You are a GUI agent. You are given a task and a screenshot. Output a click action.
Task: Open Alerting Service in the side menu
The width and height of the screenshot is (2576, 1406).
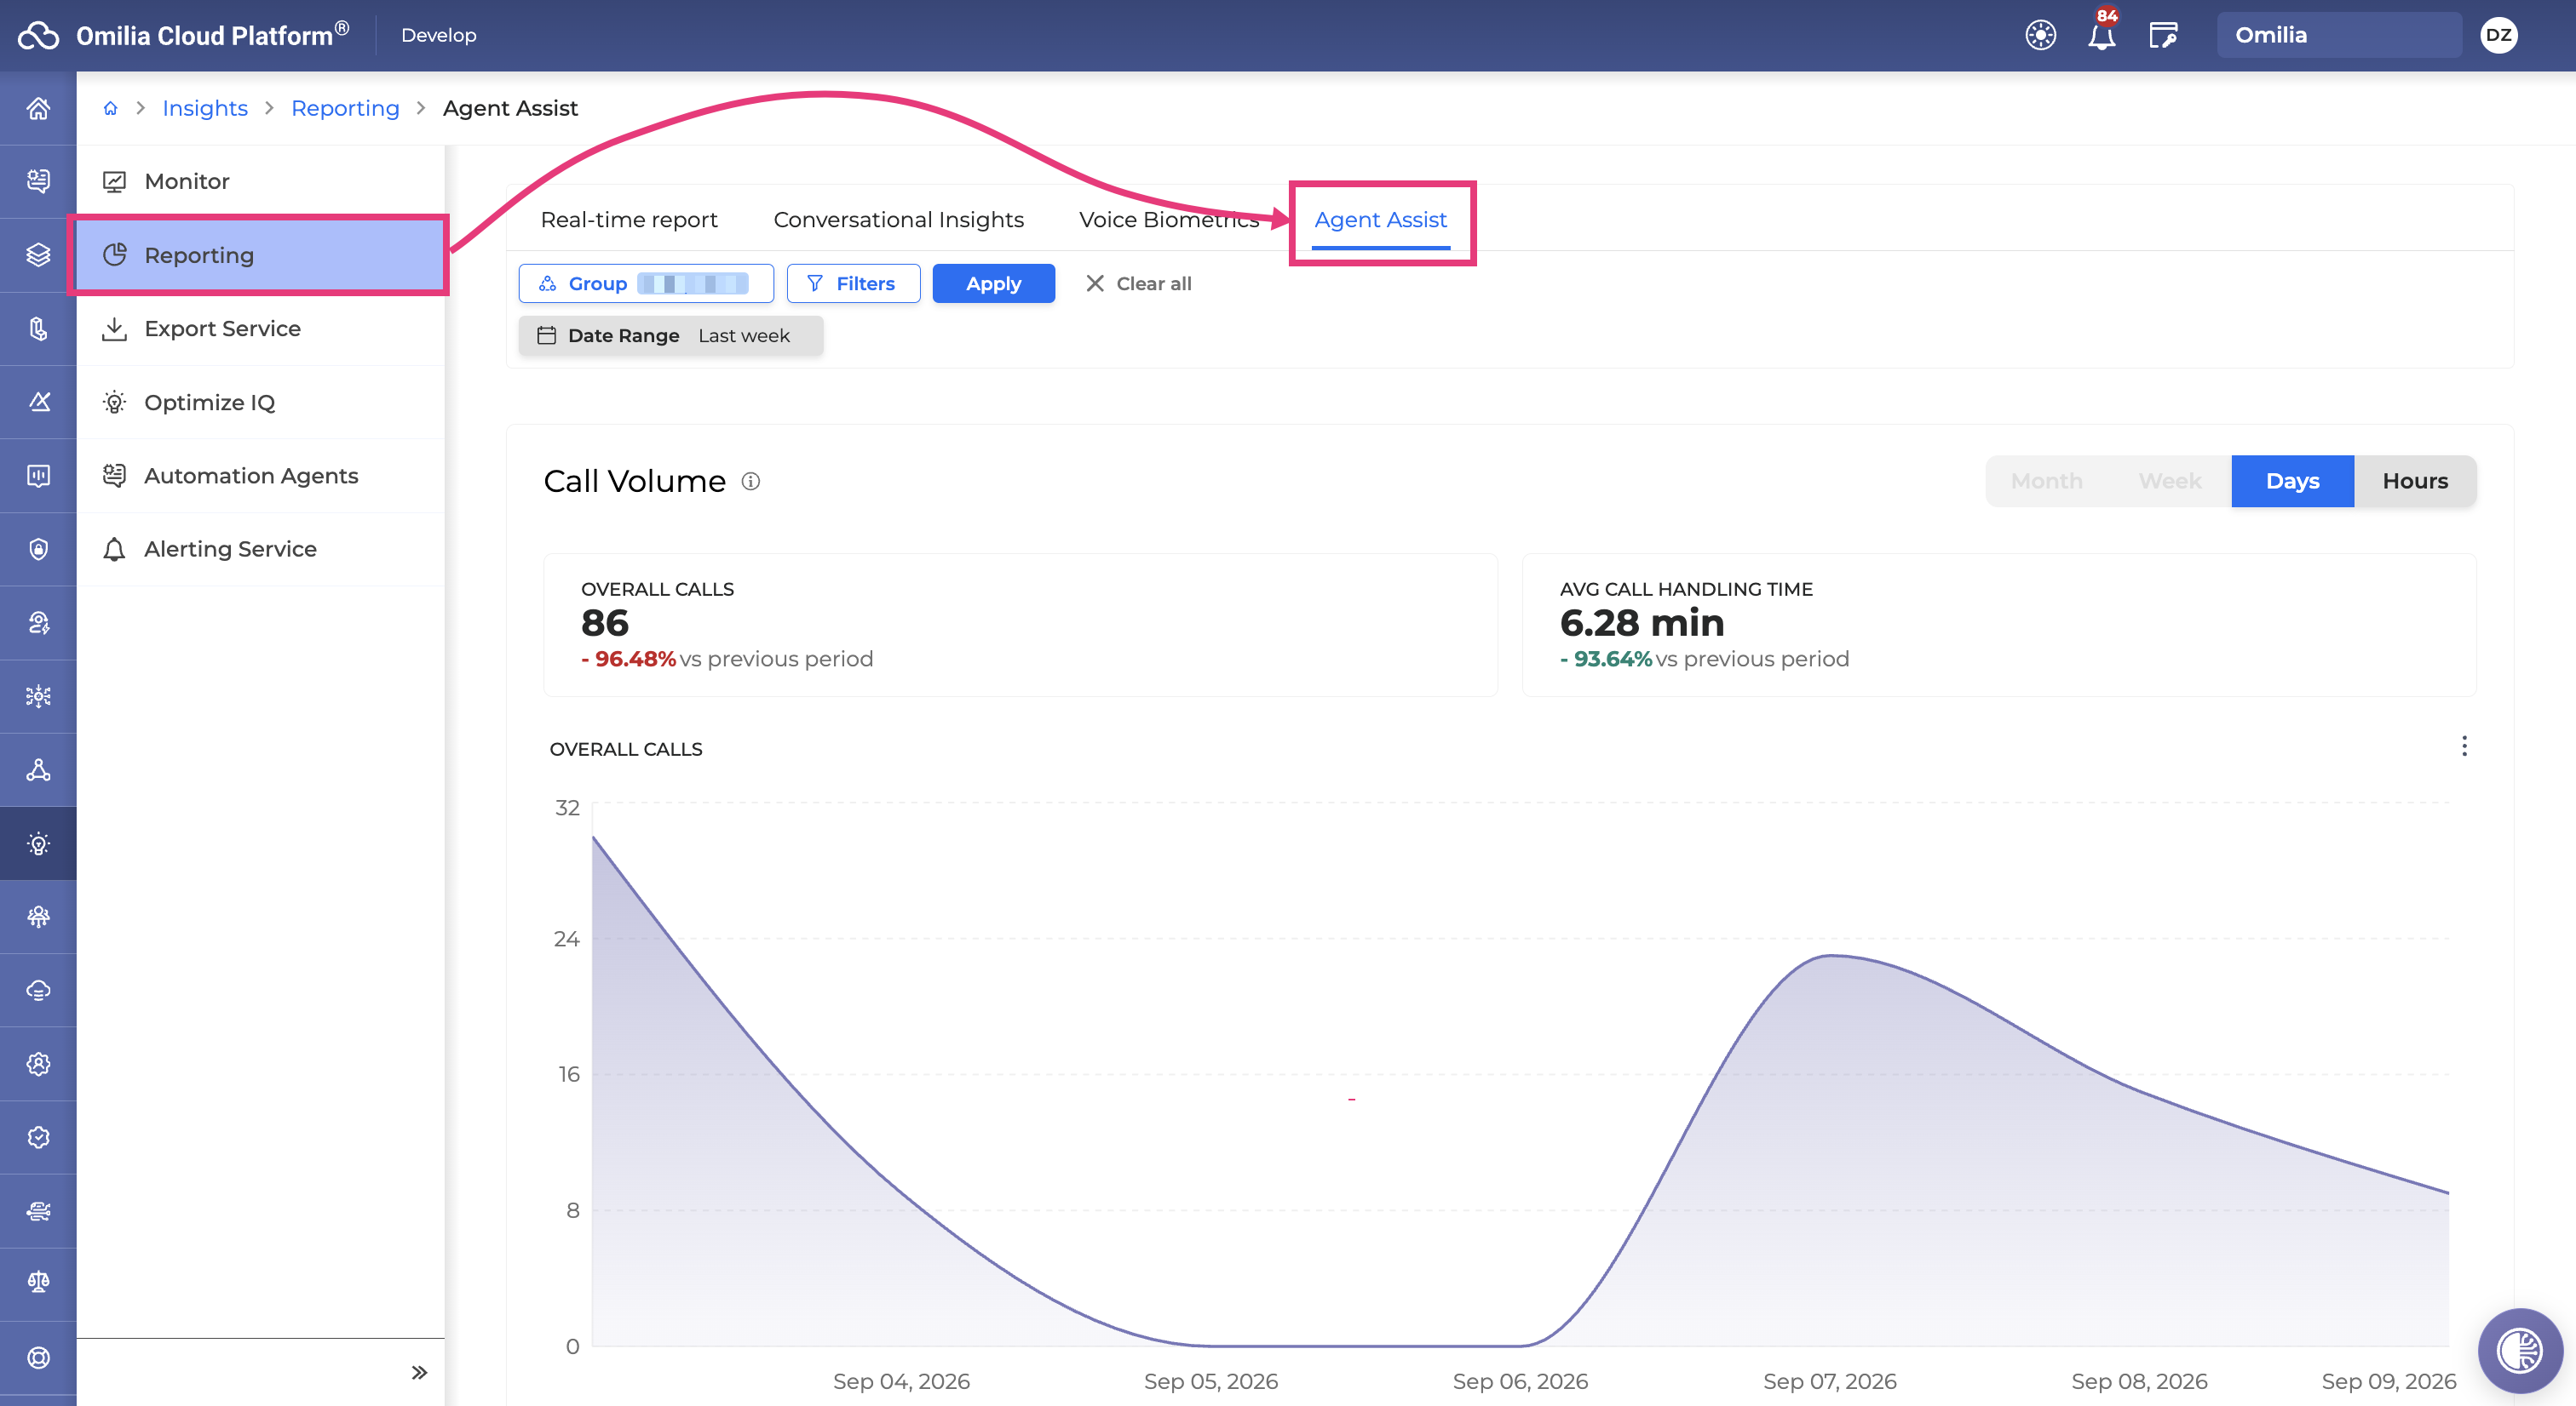pos(260,549)
